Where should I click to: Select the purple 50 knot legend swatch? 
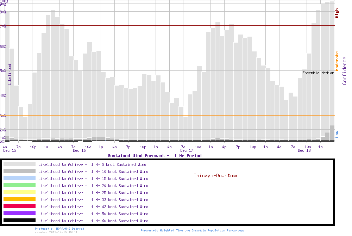[19, 213]
